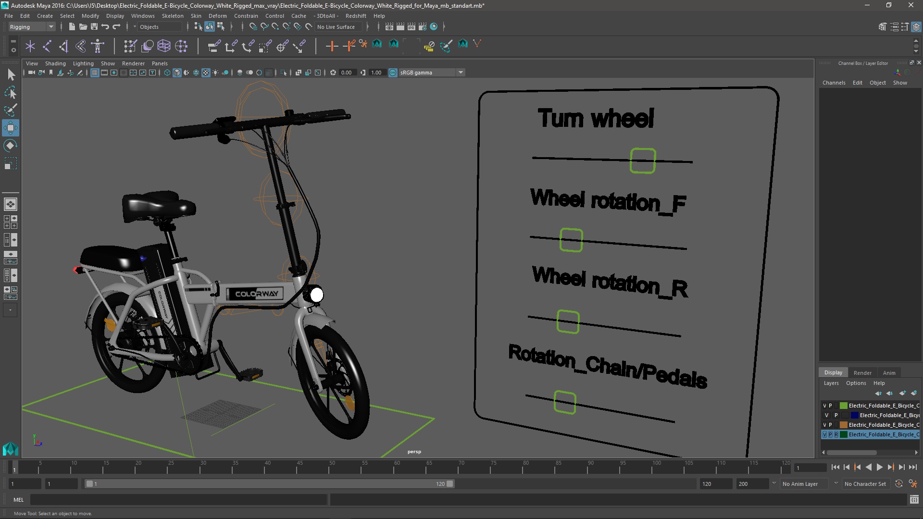Screen dimensions: 923x519
Task: Click the Locator star icon on shelf
Action: pyautogui.click(x=30, y=46)
